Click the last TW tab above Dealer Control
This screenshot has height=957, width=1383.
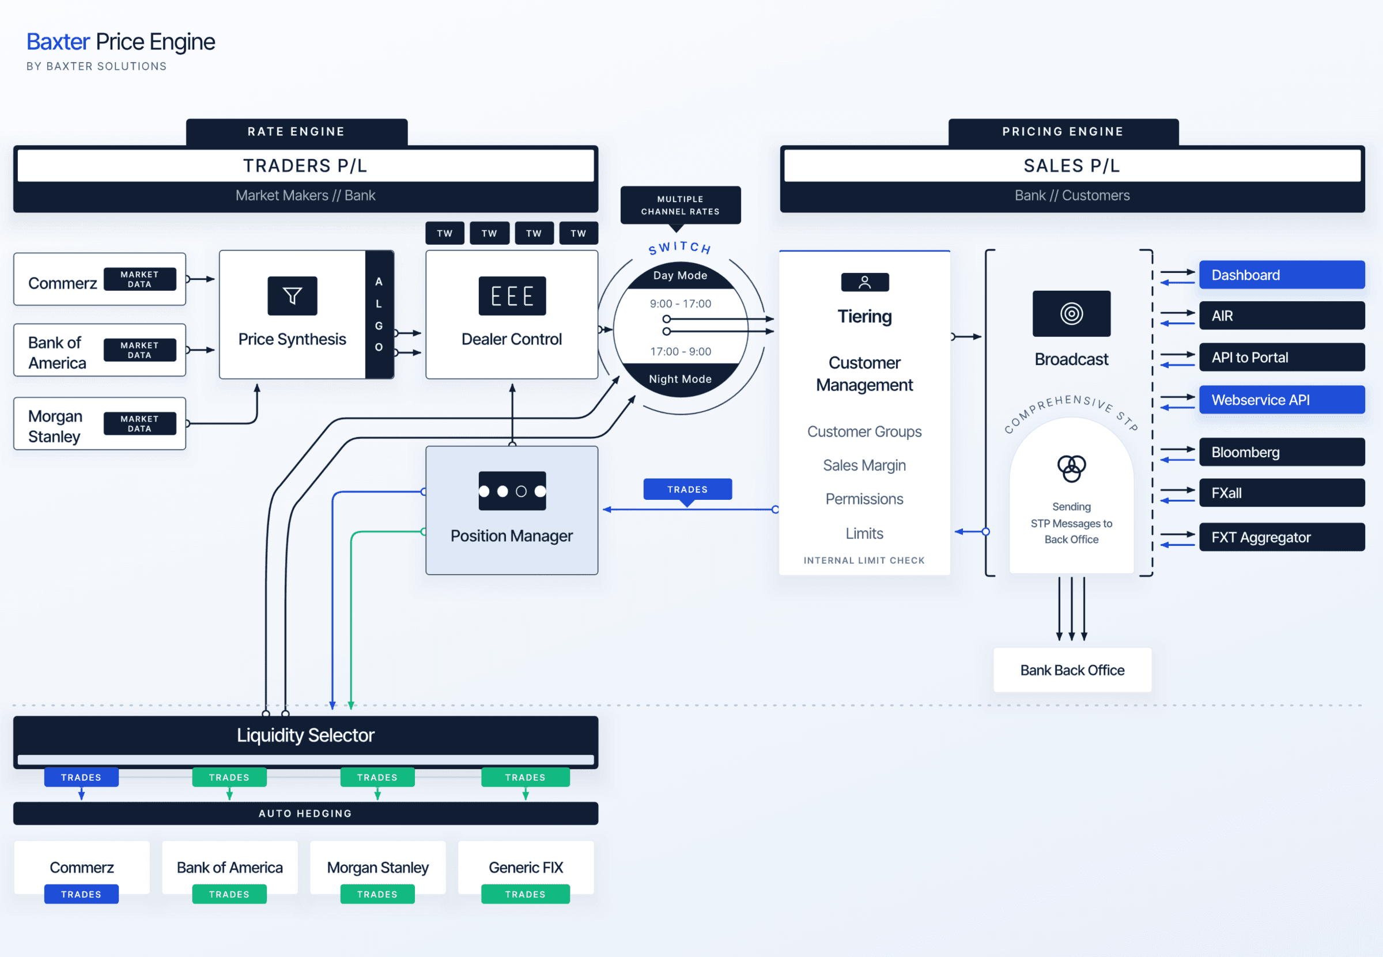(x=579, y=233)
